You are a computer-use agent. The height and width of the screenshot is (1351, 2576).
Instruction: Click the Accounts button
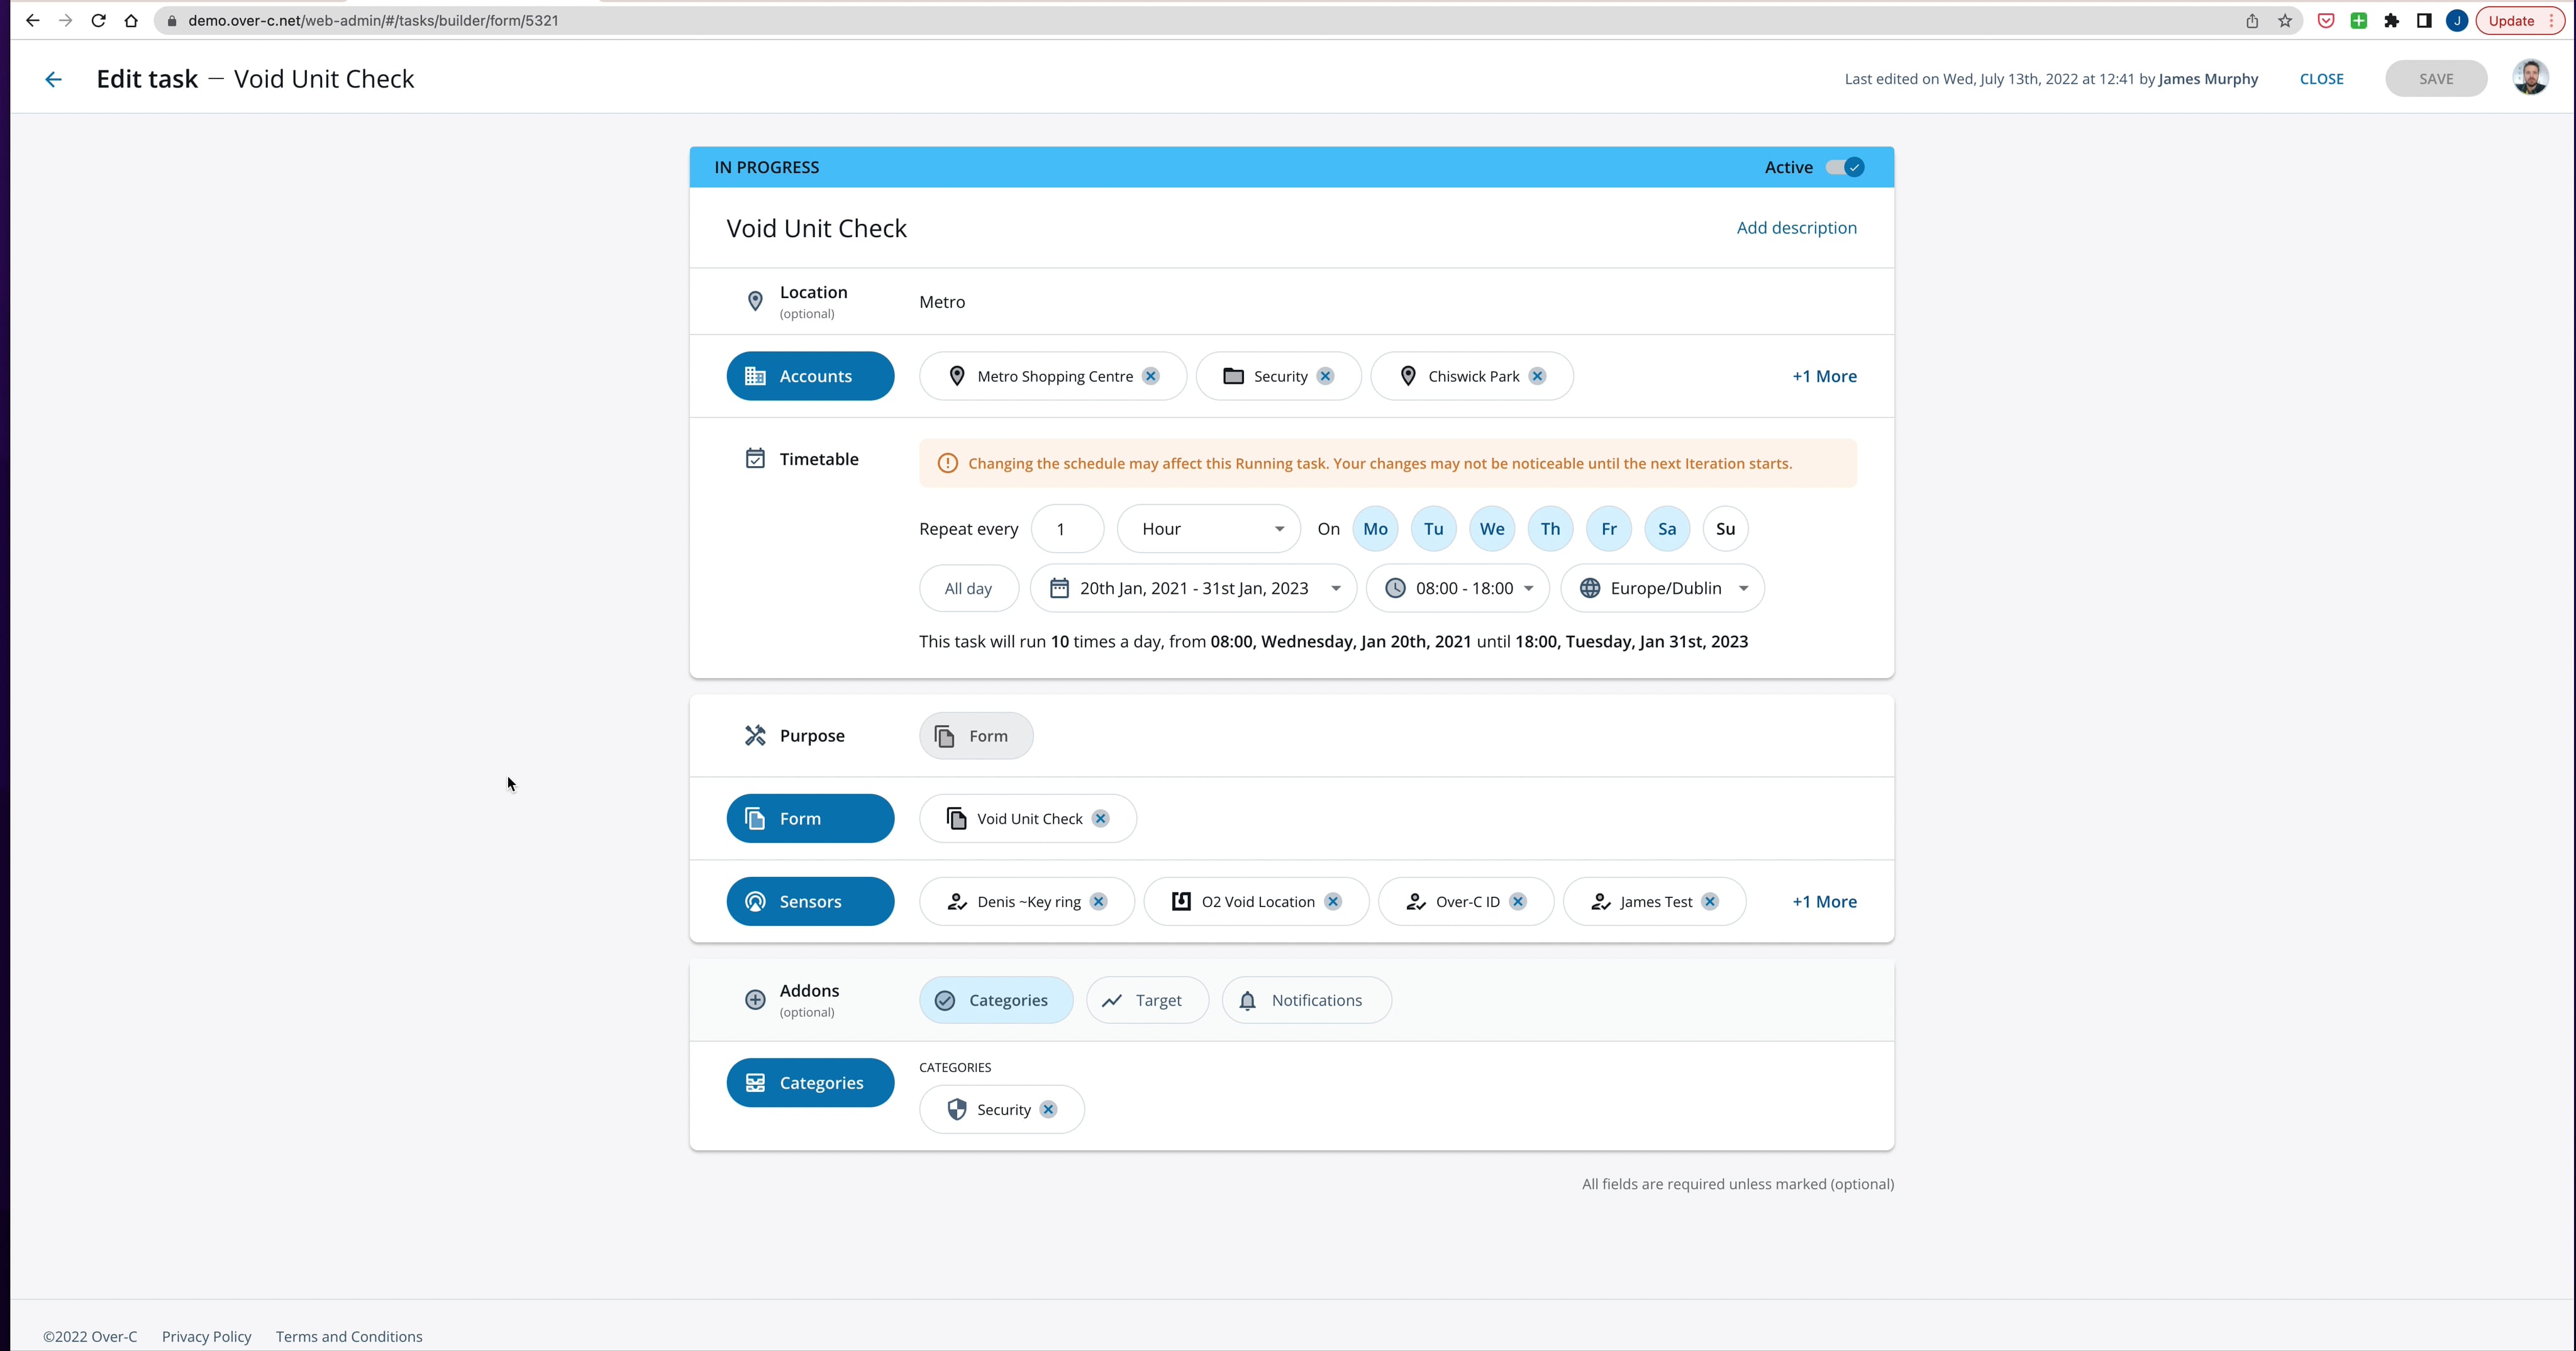coord(810,376)
